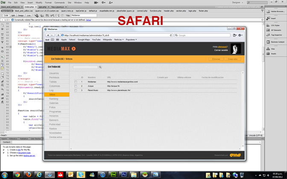Click the Dreamweaver Title input field

pos(84,15)
